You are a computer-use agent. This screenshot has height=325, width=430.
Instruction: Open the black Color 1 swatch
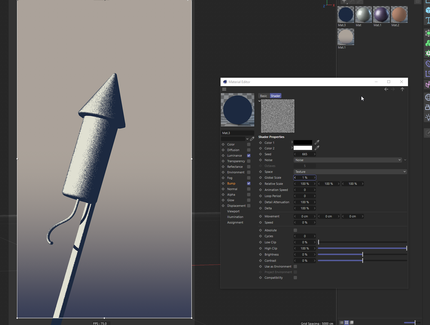[303, 142]
